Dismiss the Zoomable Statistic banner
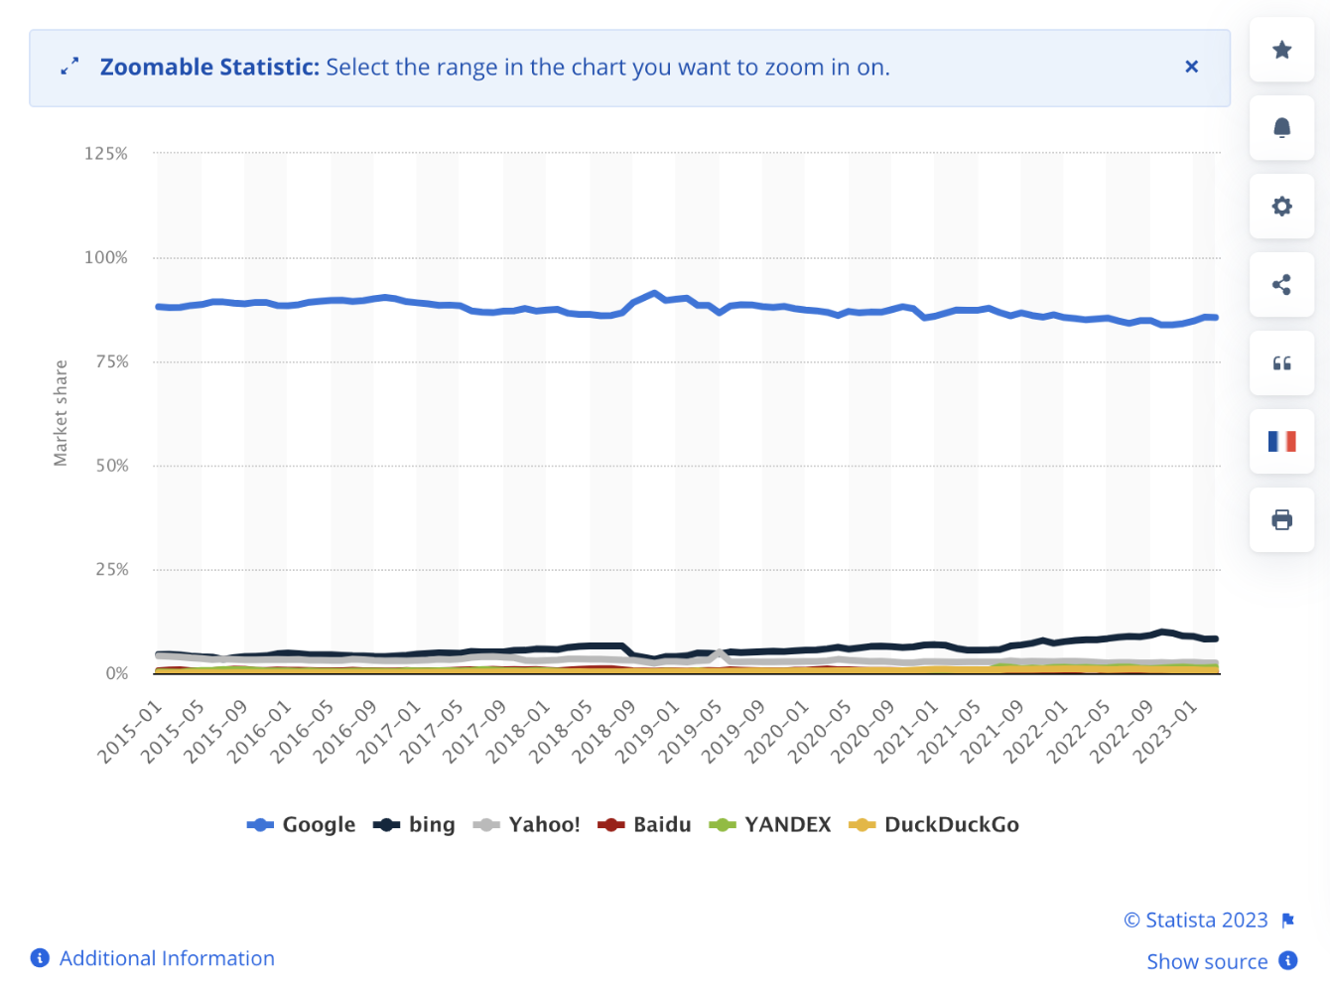This screenshot has height=993, width=1330. pos(1191,67)
